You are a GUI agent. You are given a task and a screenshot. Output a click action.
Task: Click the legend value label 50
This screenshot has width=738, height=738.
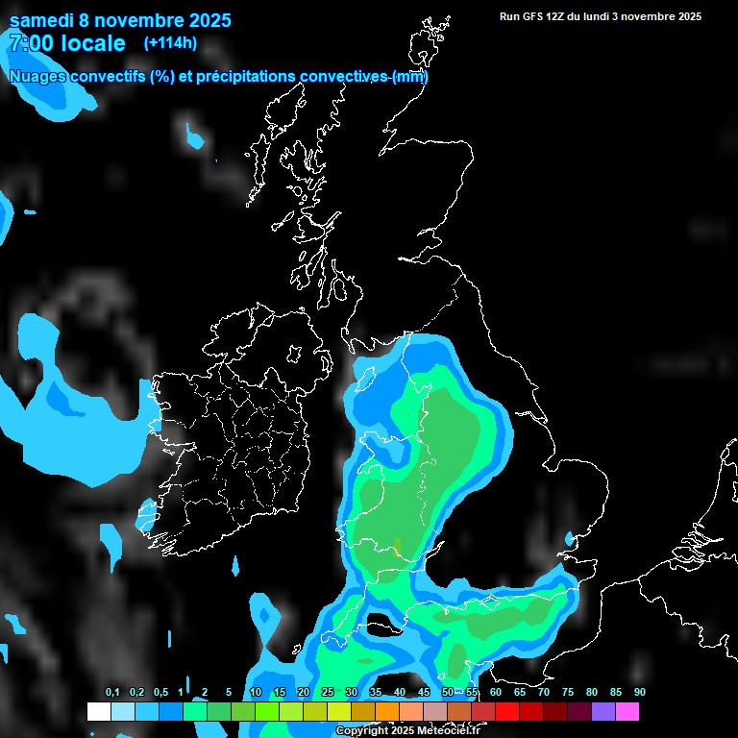[x=448, y=693]
